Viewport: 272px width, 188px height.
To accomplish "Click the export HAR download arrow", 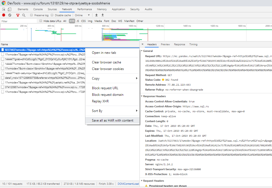I will (x=103, y=15).
